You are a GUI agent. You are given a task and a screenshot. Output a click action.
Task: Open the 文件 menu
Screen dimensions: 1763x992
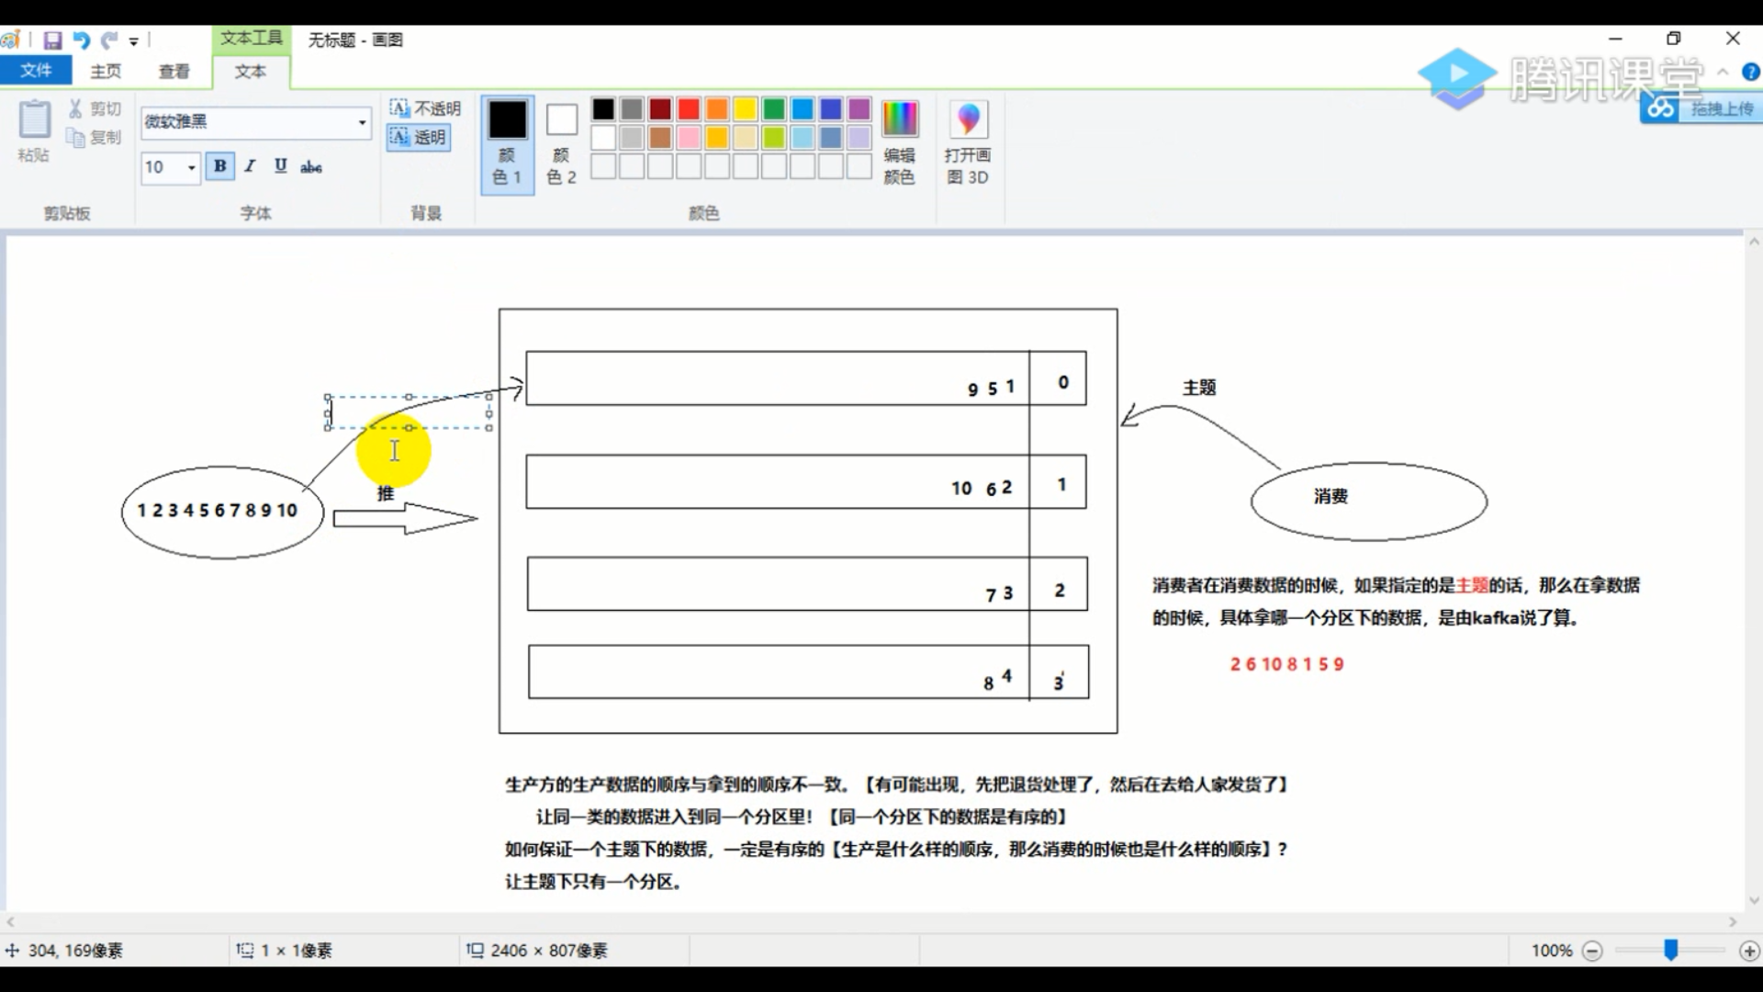click(x=36, y=71)
